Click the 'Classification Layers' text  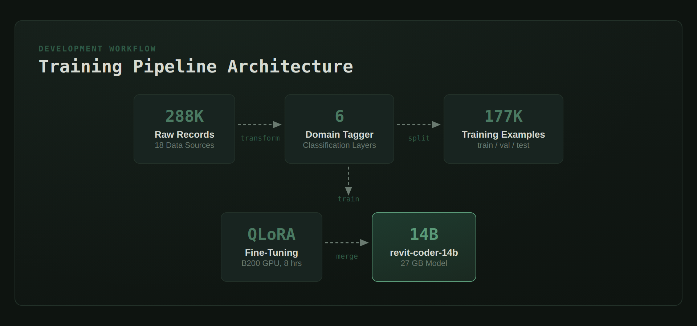point(339,145)
